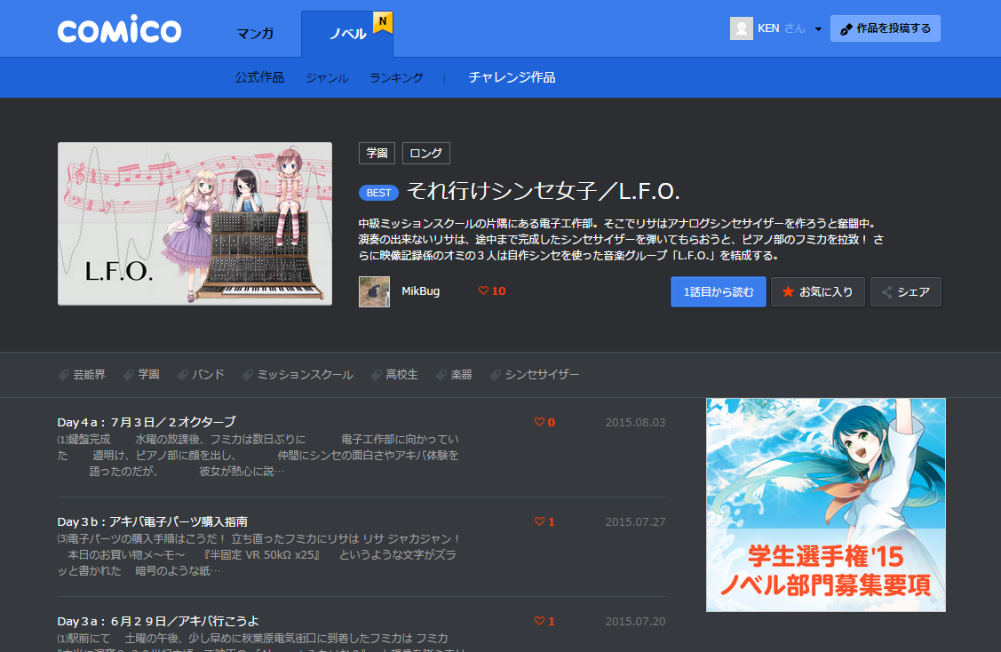Image resolution: width=1001 pixels, height=652 pixels.
Task: Click date 2015.07.27
Action: tap(635, 522)
